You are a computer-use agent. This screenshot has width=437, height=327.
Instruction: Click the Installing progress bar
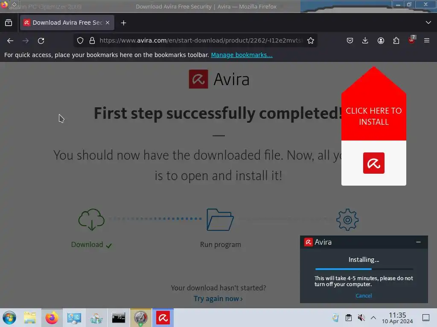tap(364, 269)
